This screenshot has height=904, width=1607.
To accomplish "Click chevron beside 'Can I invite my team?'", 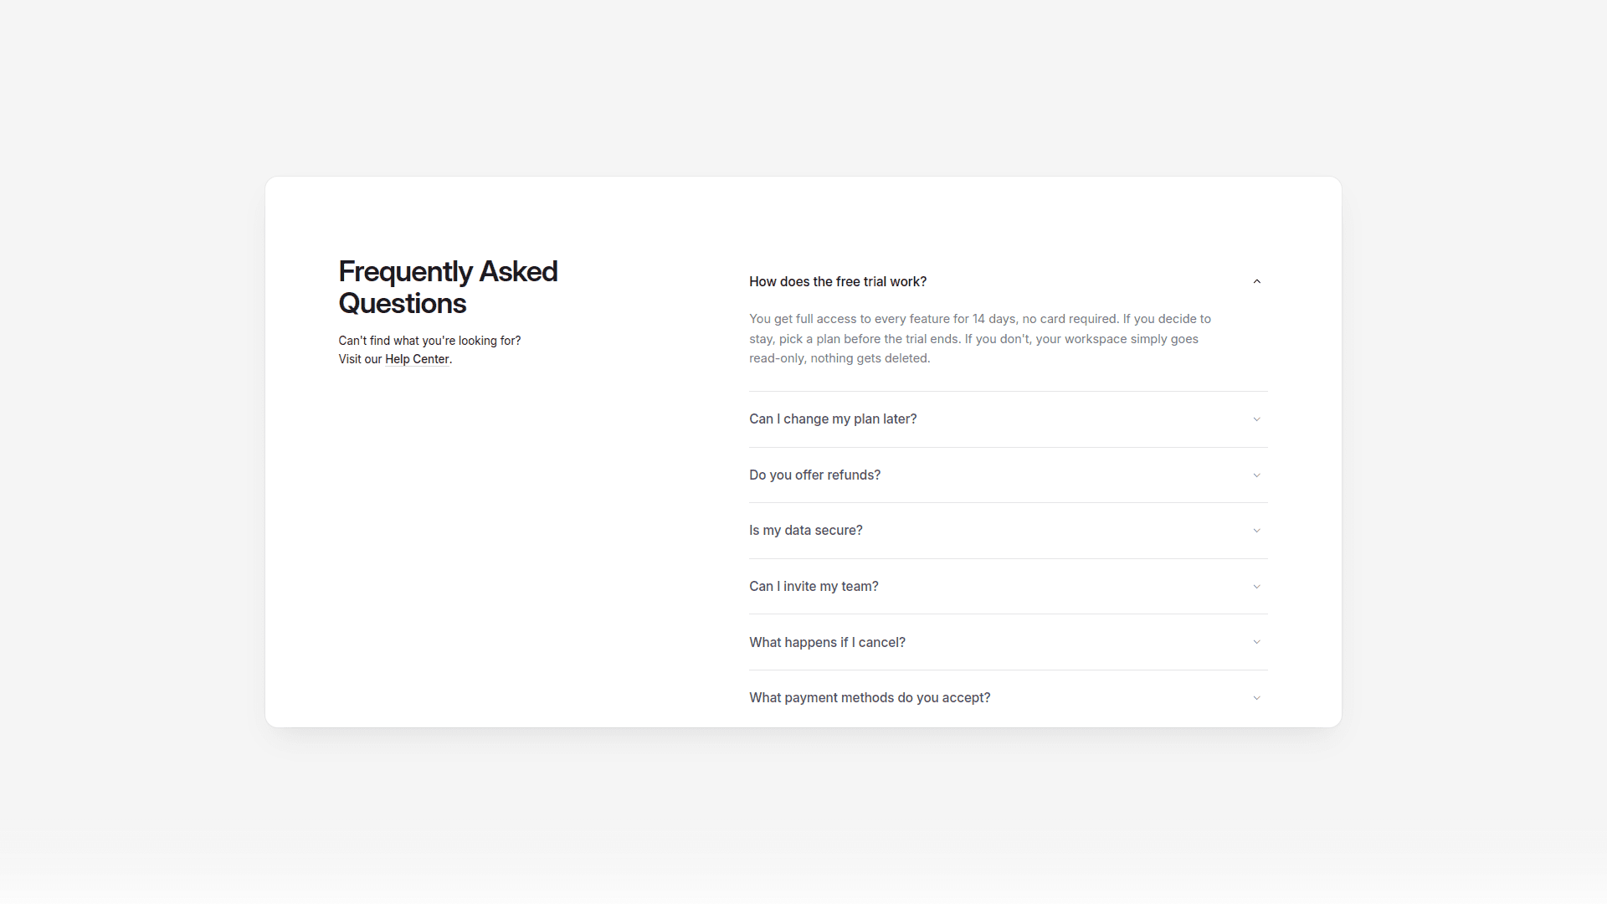I will [x=1256, y=587].
